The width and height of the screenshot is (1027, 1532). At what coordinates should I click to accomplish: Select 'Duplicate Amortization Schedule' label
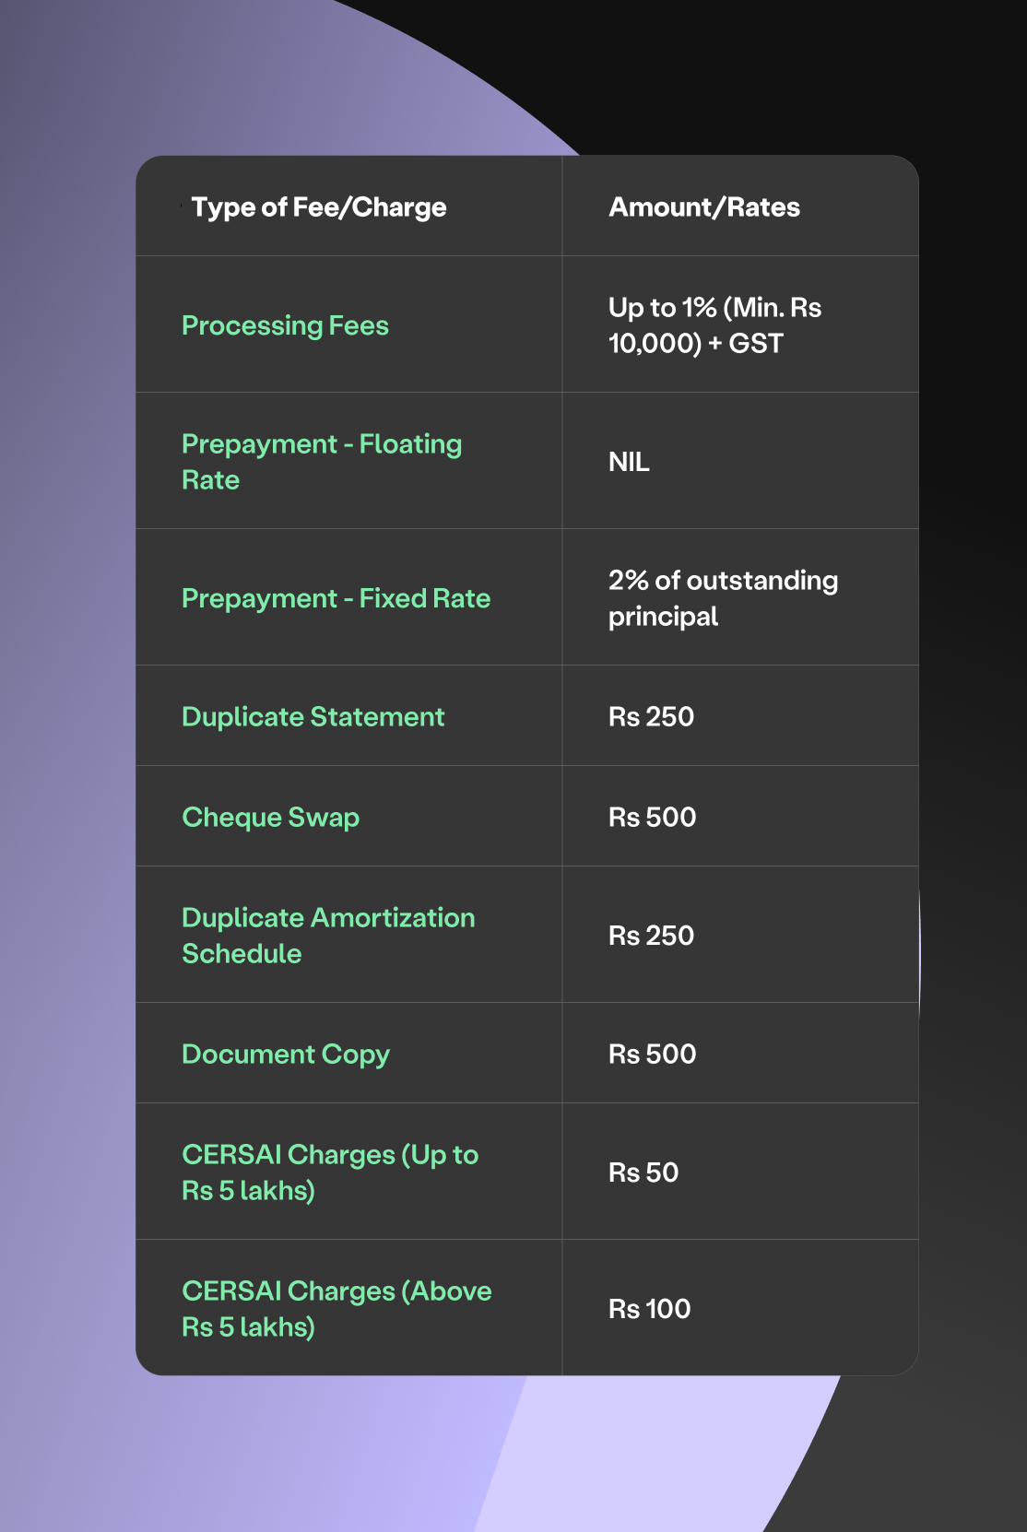(x=327, y=936)
